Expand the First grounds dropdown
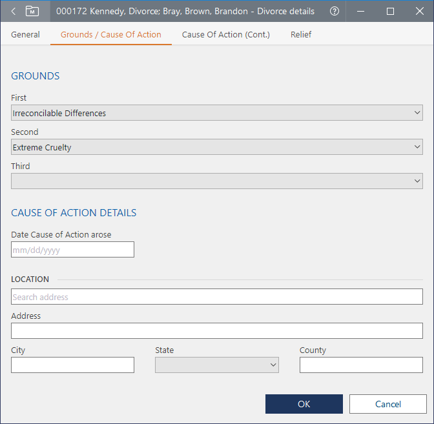The width and height of the screenshot is (434, 424). point(217,113)
